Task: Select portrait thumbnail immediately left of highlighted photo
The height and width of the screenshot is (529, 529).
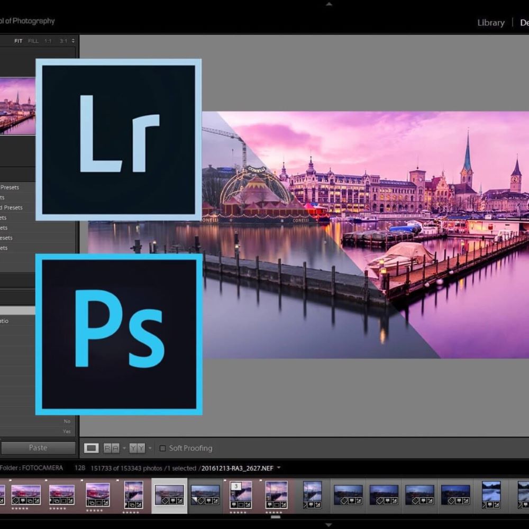Action: click(134, 495)
